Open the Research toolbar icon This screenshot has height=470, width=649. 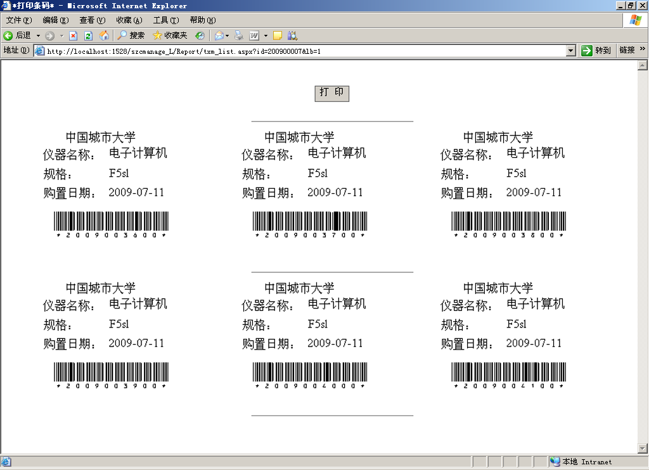click(292, 35)
